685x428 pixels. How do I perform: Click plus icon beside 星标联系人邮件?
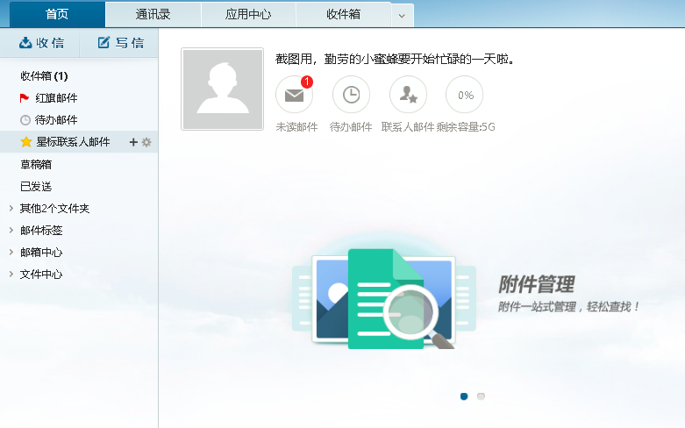[133, 142]
